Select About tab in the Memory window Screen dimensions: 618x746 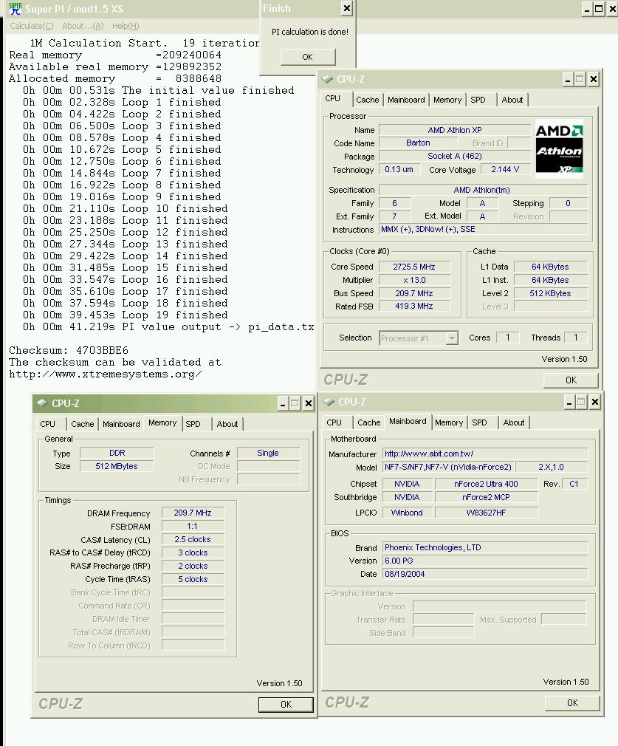227,424
